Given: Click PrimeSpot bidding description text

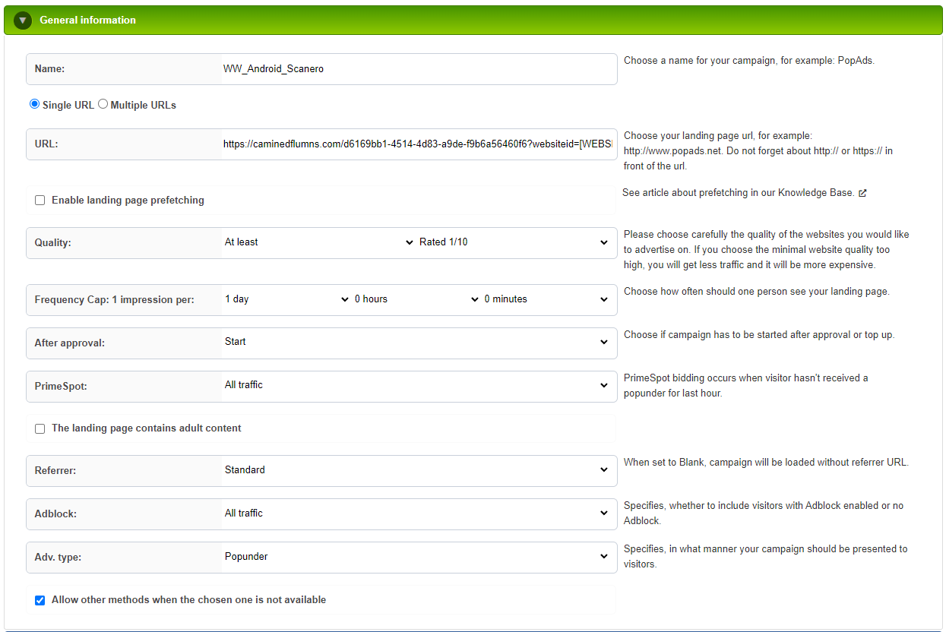Looking at the screenshot, I should point(745,386).
